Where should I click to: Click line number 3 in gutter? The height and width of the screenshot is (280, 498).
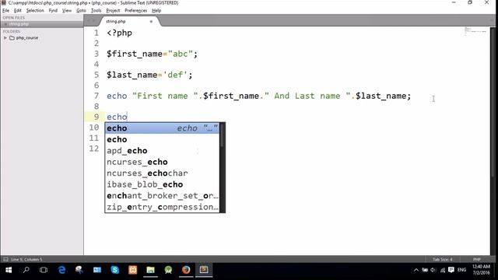[x=96, y=54]
